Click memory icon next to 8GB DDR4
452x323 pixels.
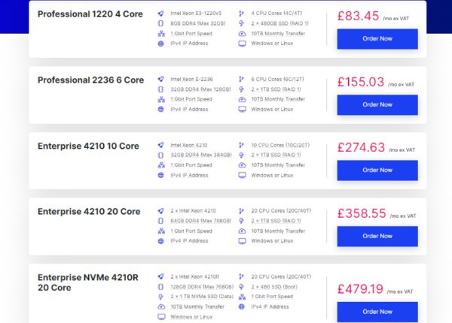(161, 23)
